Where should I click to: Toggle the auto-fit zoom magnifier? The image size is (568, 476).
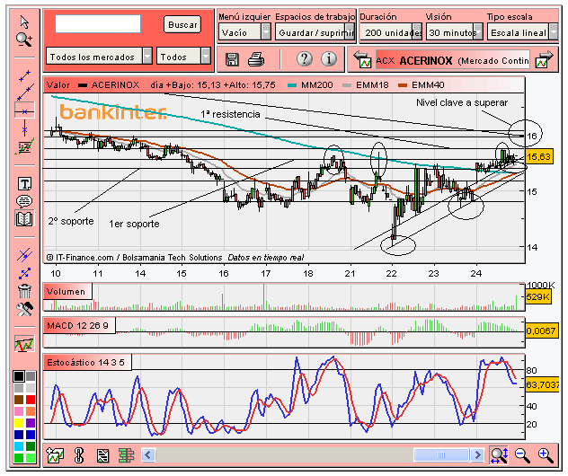click(x=499, y=454)
